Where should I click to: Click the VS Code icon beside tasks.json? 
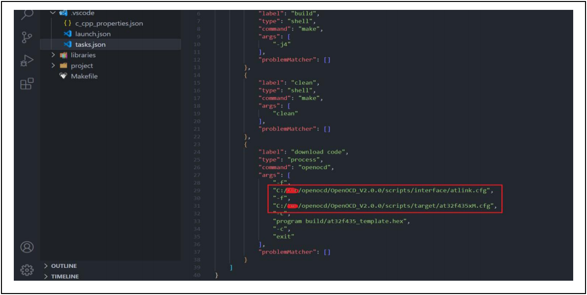tap(68, 44)
